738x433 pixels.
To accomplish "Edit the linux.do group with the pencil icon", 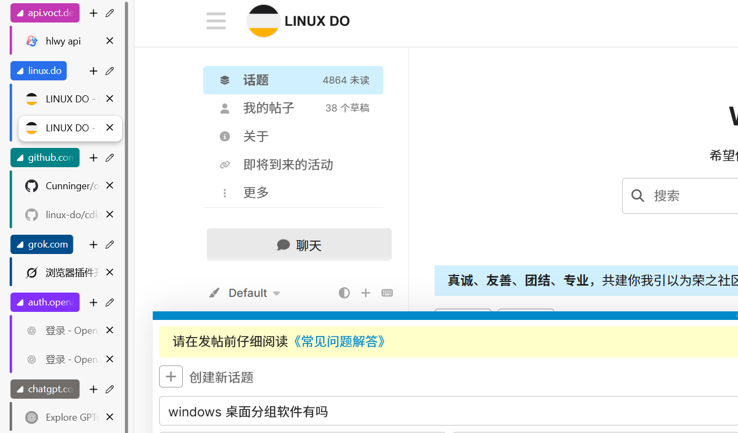I will [110, 71].
